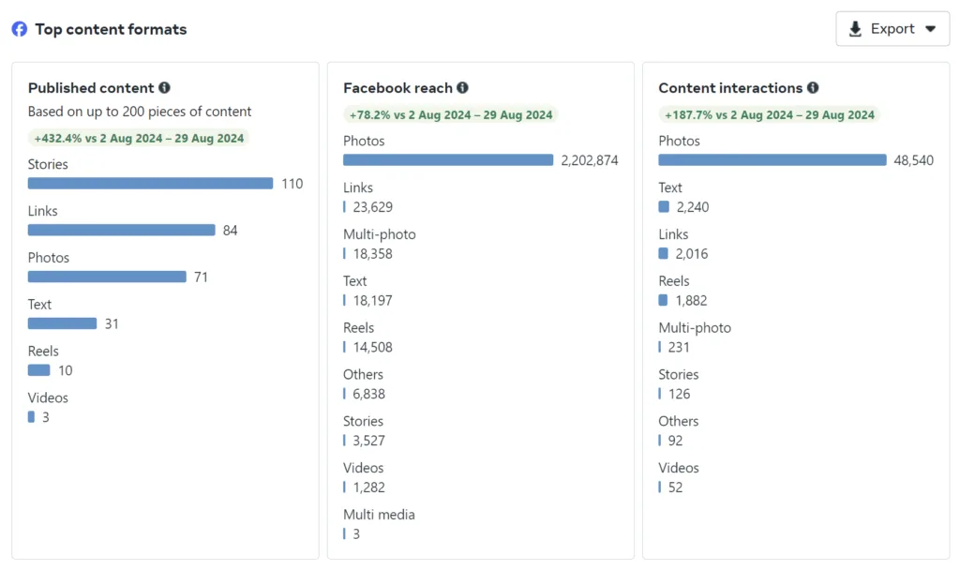Click the Text interactions bar showing 2,240

pos(664,207)
